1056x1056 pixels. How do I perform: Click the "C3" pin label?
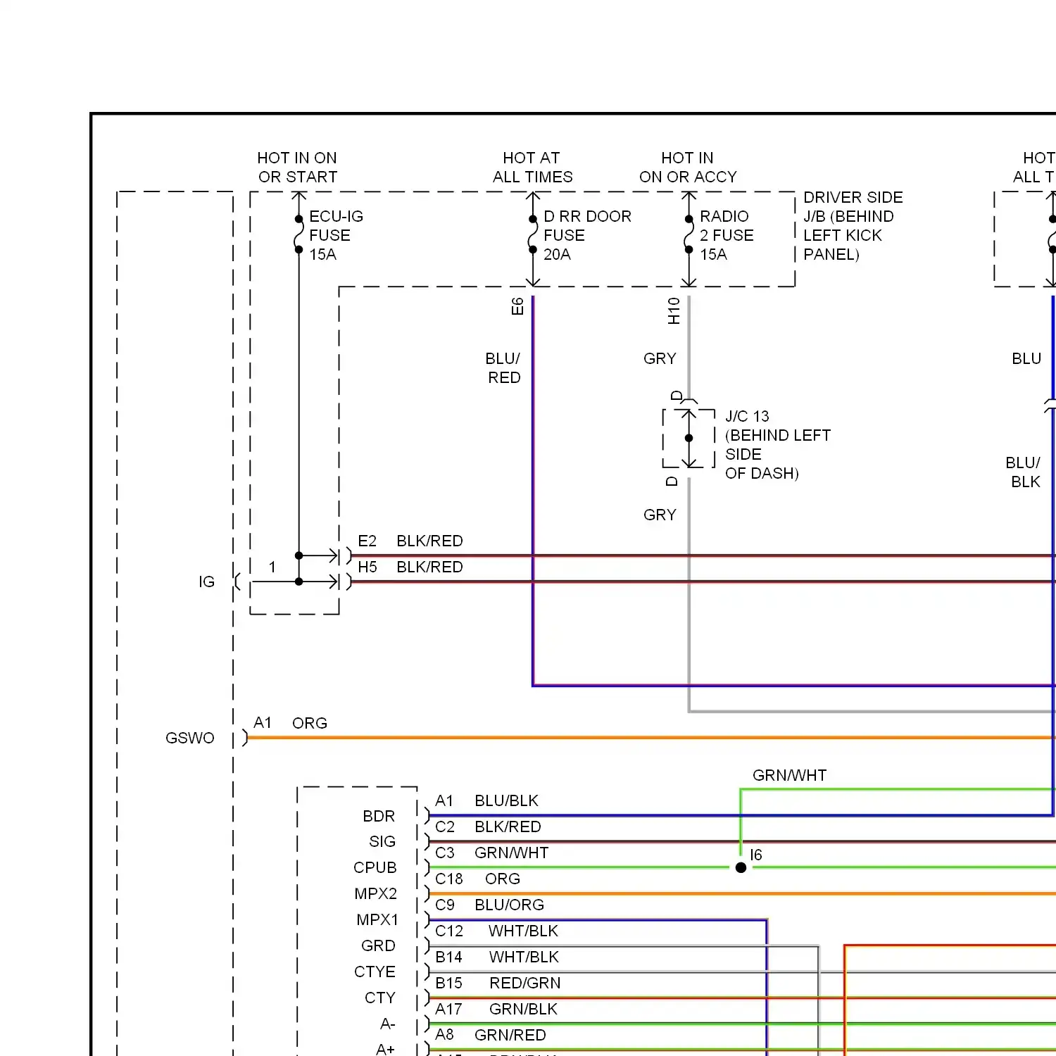click(445, 853)
